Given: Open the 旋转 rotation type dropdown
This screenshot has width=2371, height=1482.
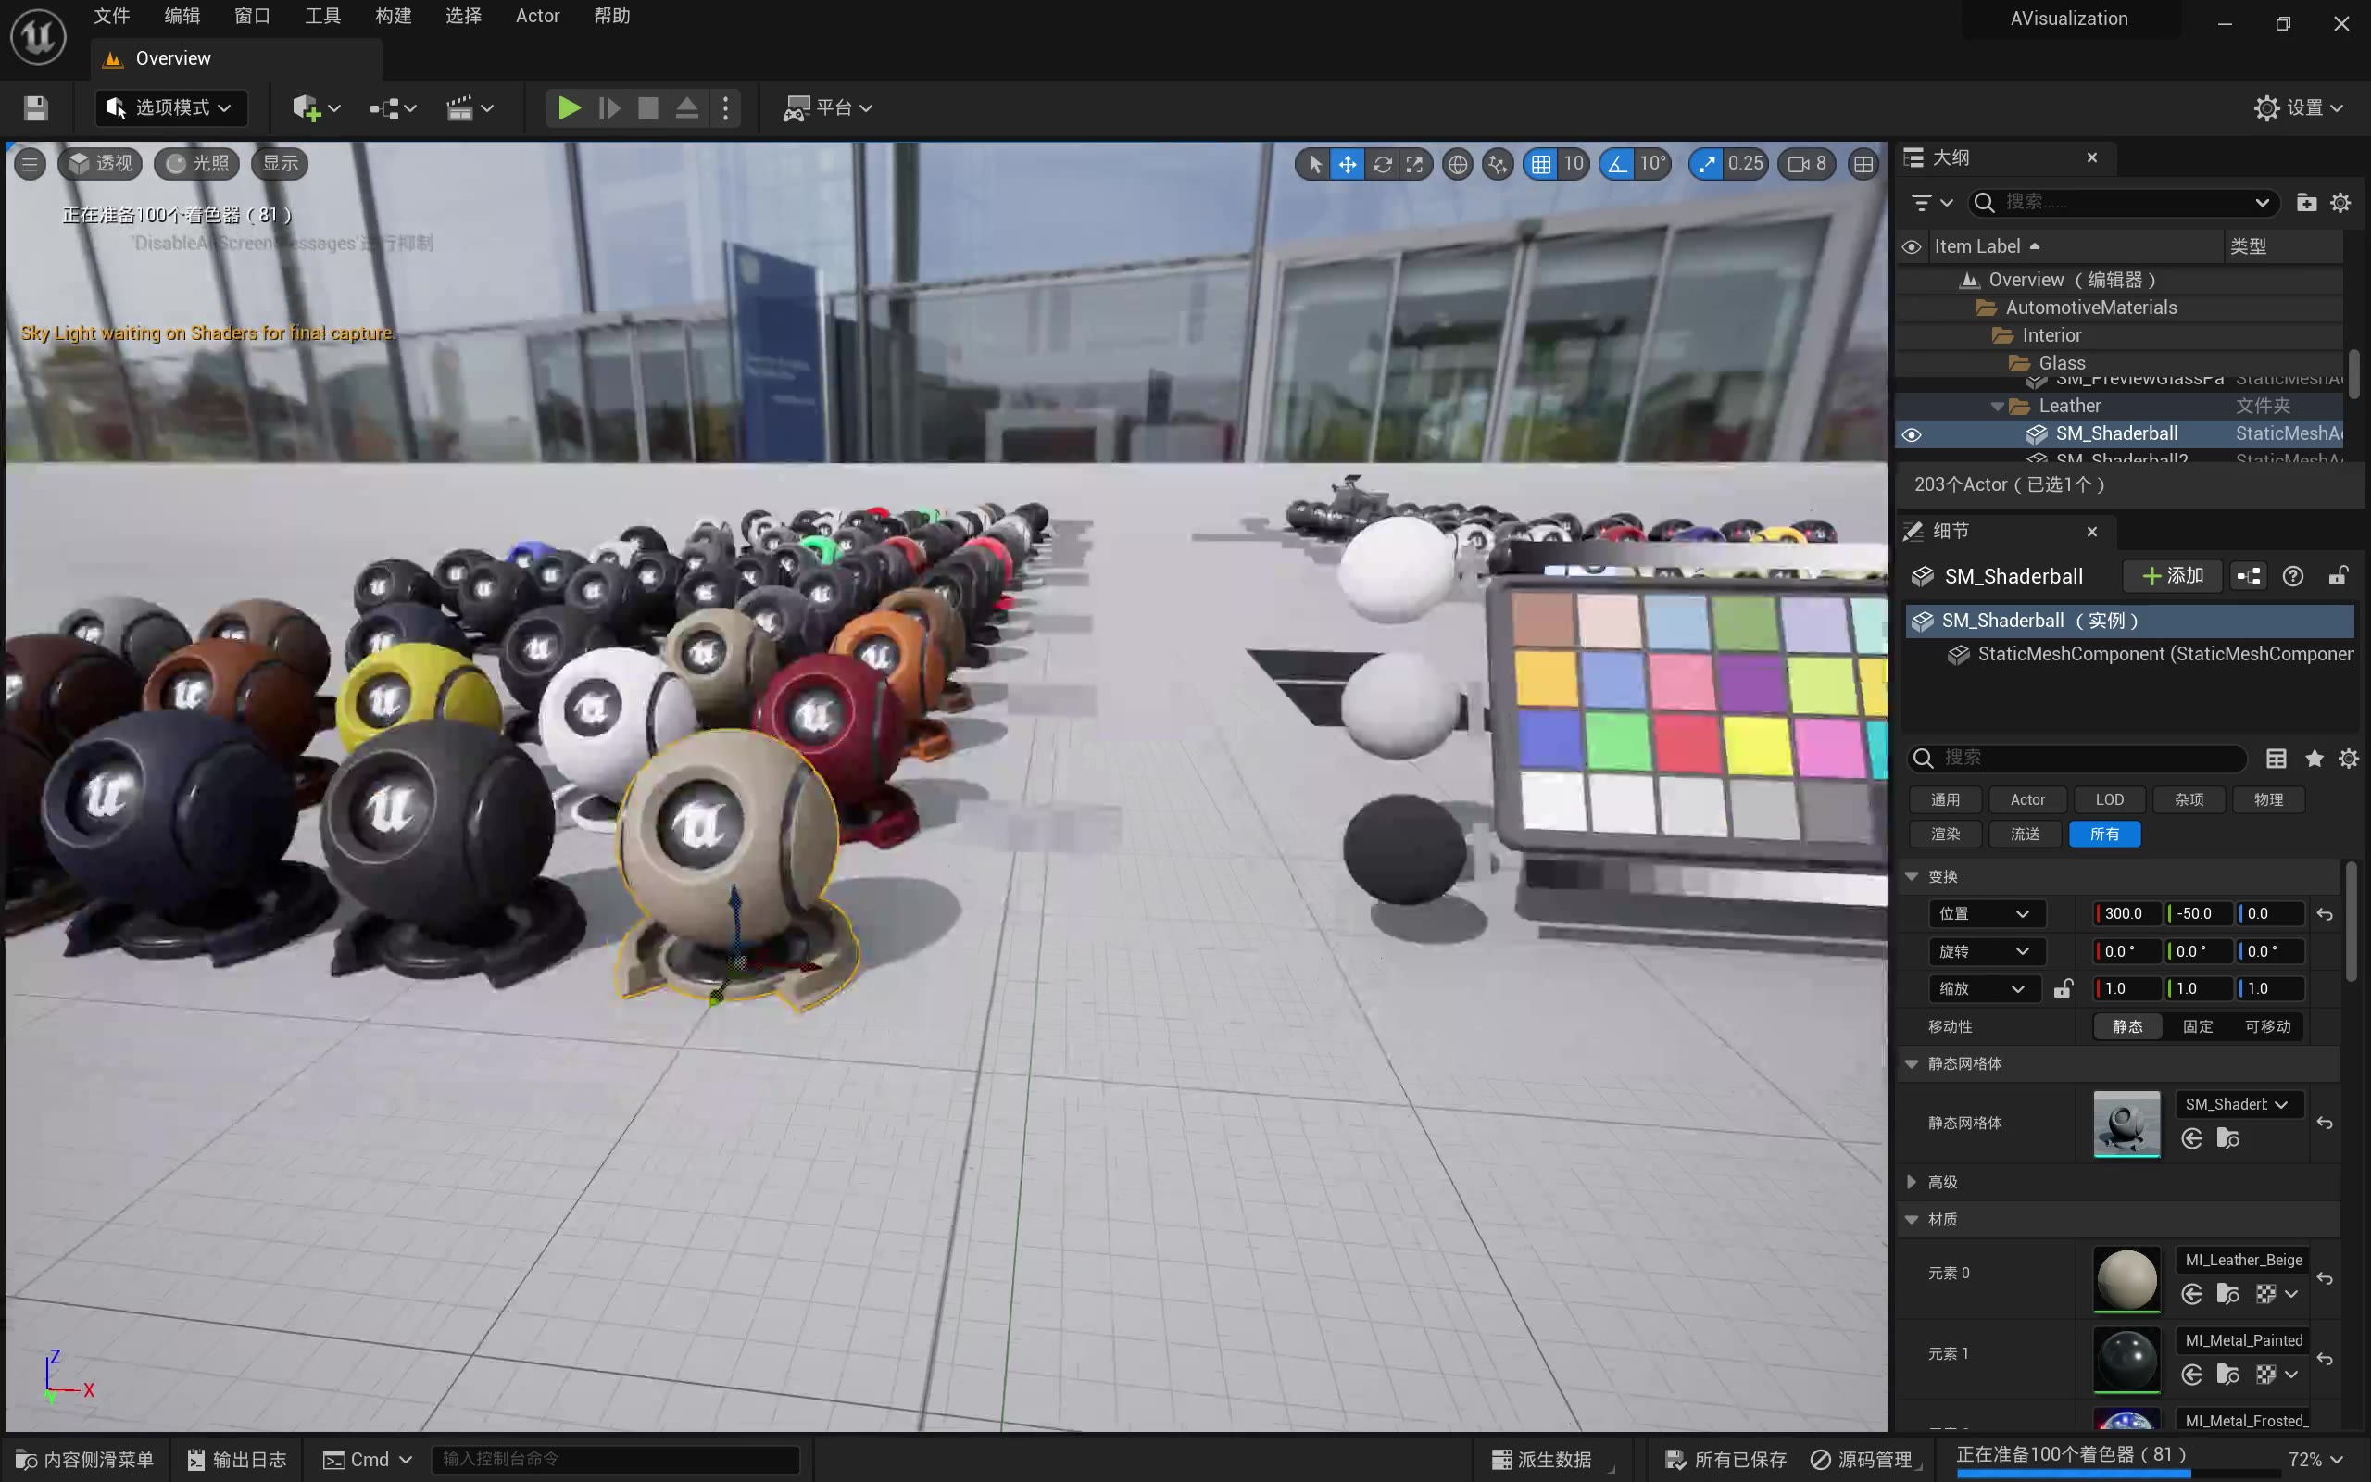Looking at the screenshot, I should (1985, 952).
